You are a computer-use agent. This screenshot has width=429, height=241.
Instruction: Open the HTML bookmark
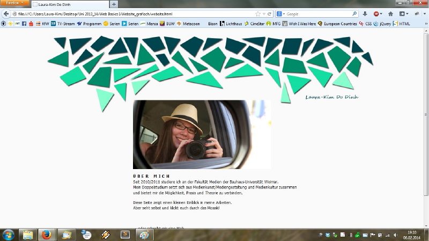(401, 24)
